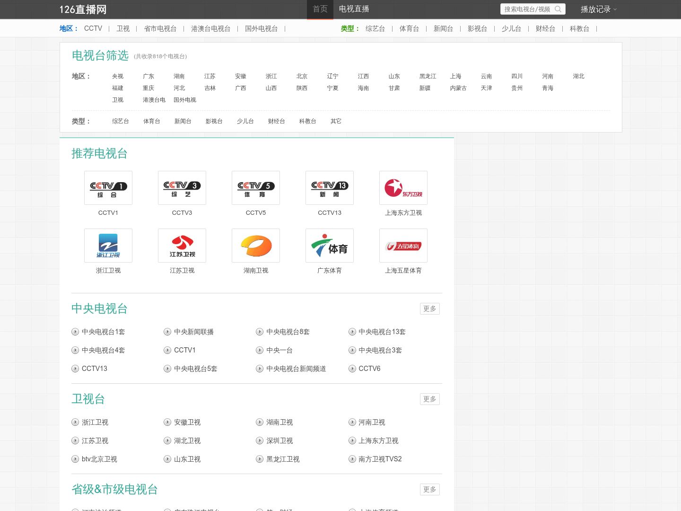Click 更多 button for 中央电视台 section
681x511 pixels.
(x=430, y=308)
